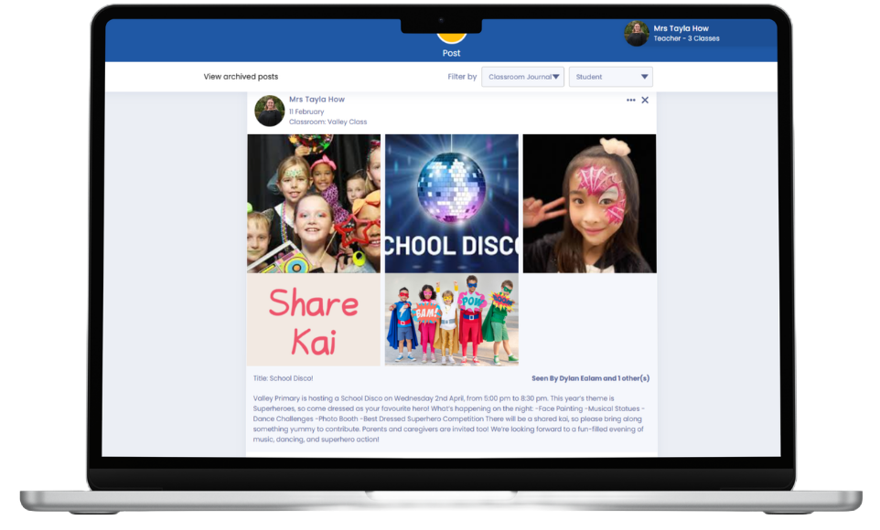Screen dimensions: 880x530
Task: Click the yellow Post circle icon
Action: click(451, 37)
